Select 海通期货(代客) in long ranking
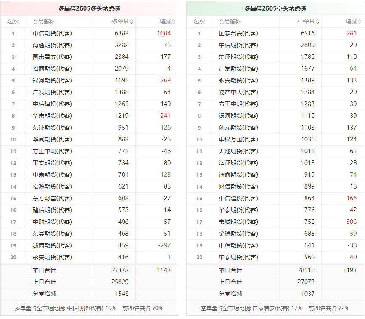The width and height of the screenshot is (365, 319). pyautogui.click(x=52, y=45)
